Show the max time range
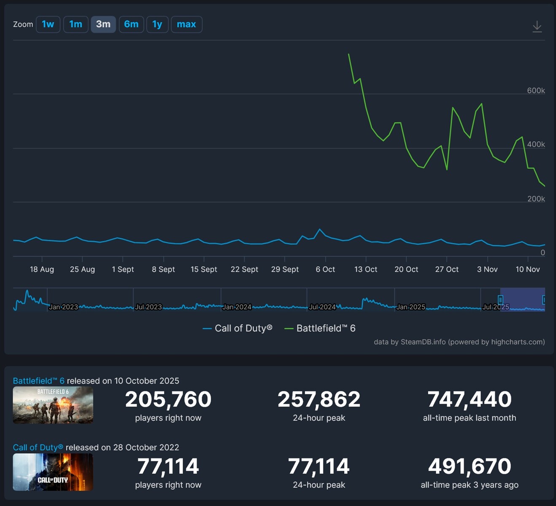Viewport: 556px width, 506px height. pyautogui.click(x=186, y=24)
